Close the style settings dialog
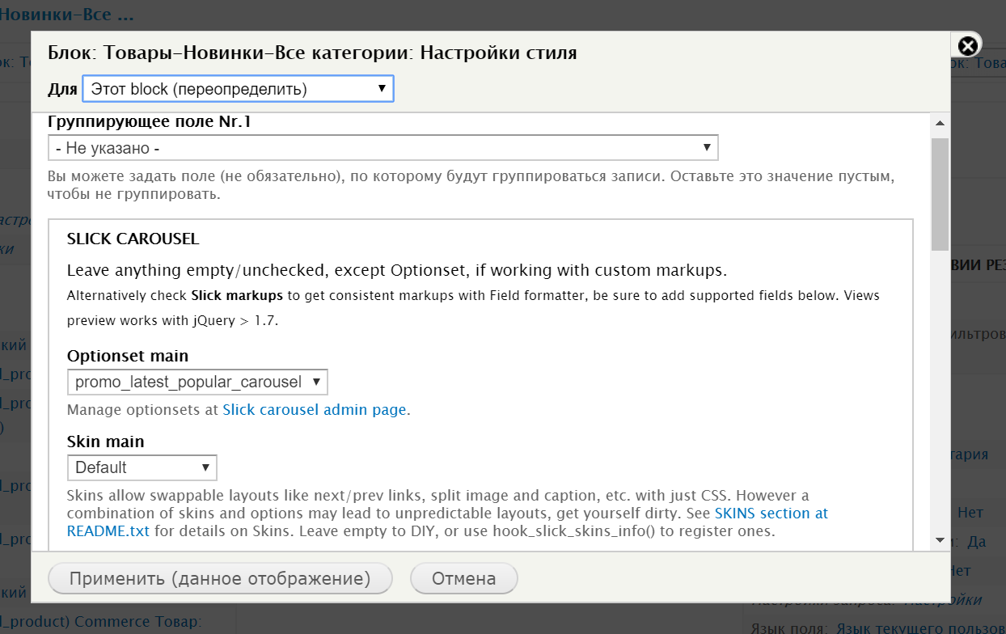The image size is (1006, 634). click(967, 45)
